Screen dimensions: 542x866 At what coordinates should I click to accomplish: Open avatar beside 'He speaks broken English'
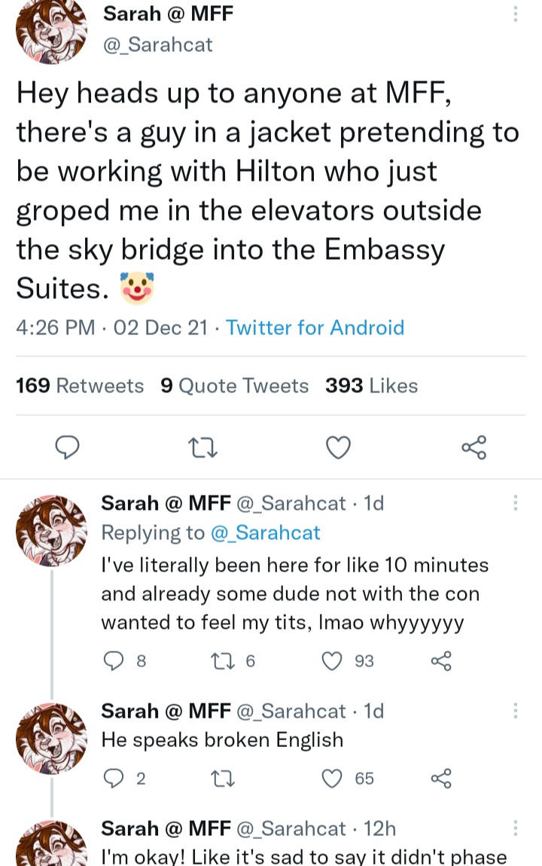pyautogui.click(x=51, y=739)
